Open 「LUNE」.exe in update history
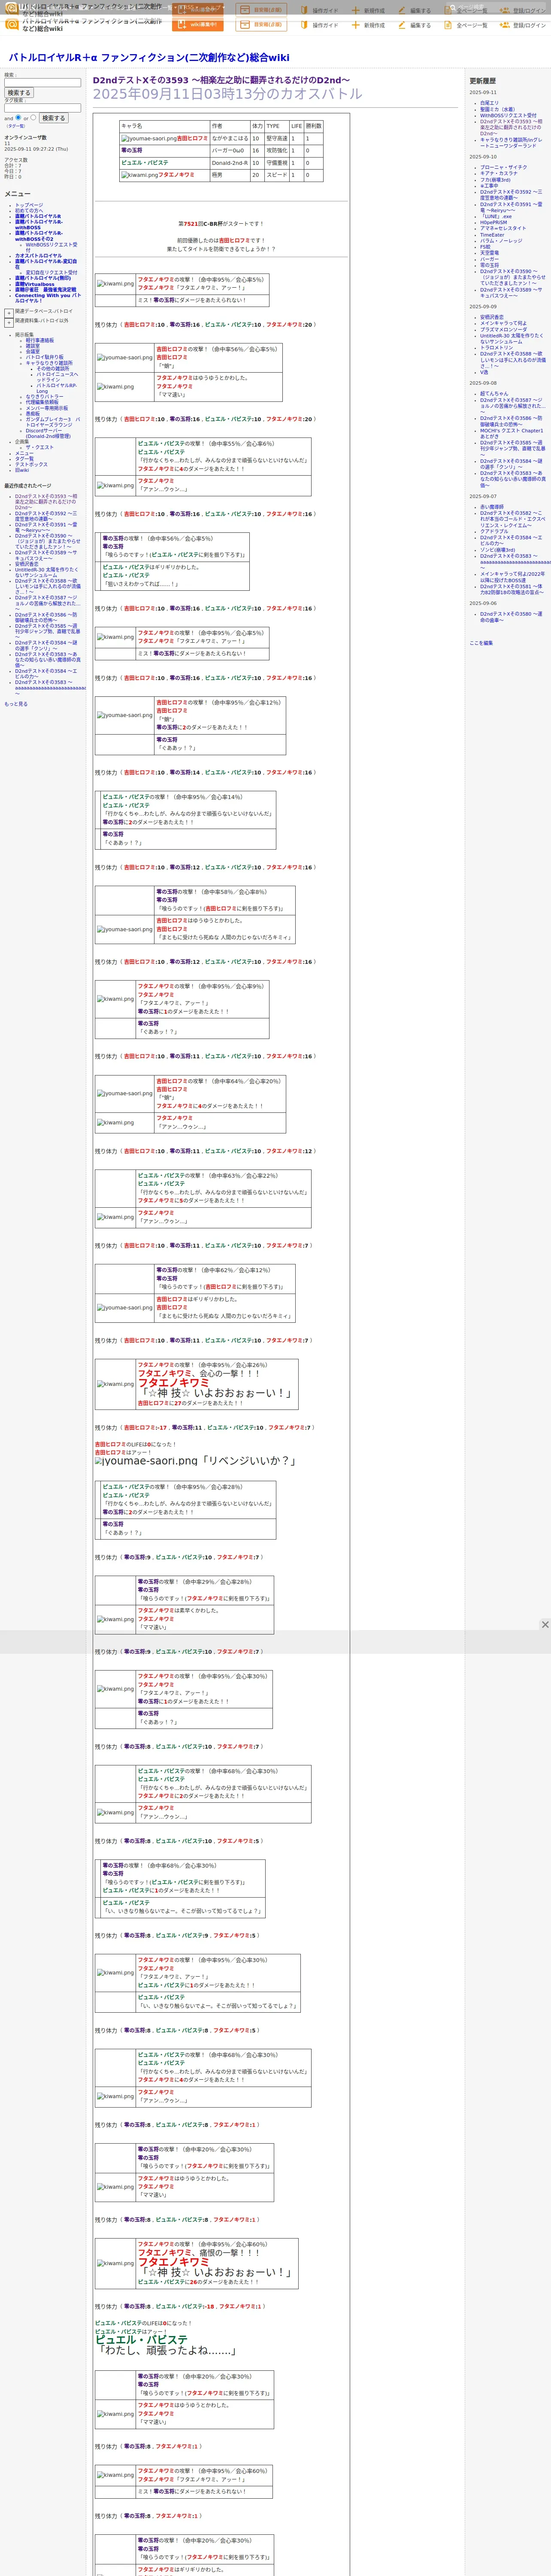The height and width of the screenshot is (2576, 551). tap(497, 217)
